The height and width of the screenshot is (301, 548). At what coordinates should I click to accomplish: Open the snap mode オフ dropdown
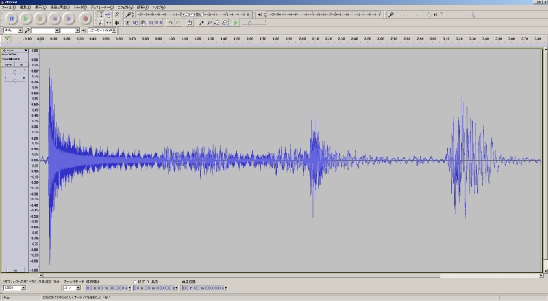point(72,288)
